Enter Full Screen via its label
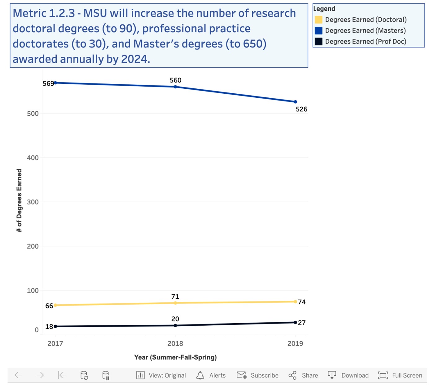The image size is (443, 389). point(407,375)
